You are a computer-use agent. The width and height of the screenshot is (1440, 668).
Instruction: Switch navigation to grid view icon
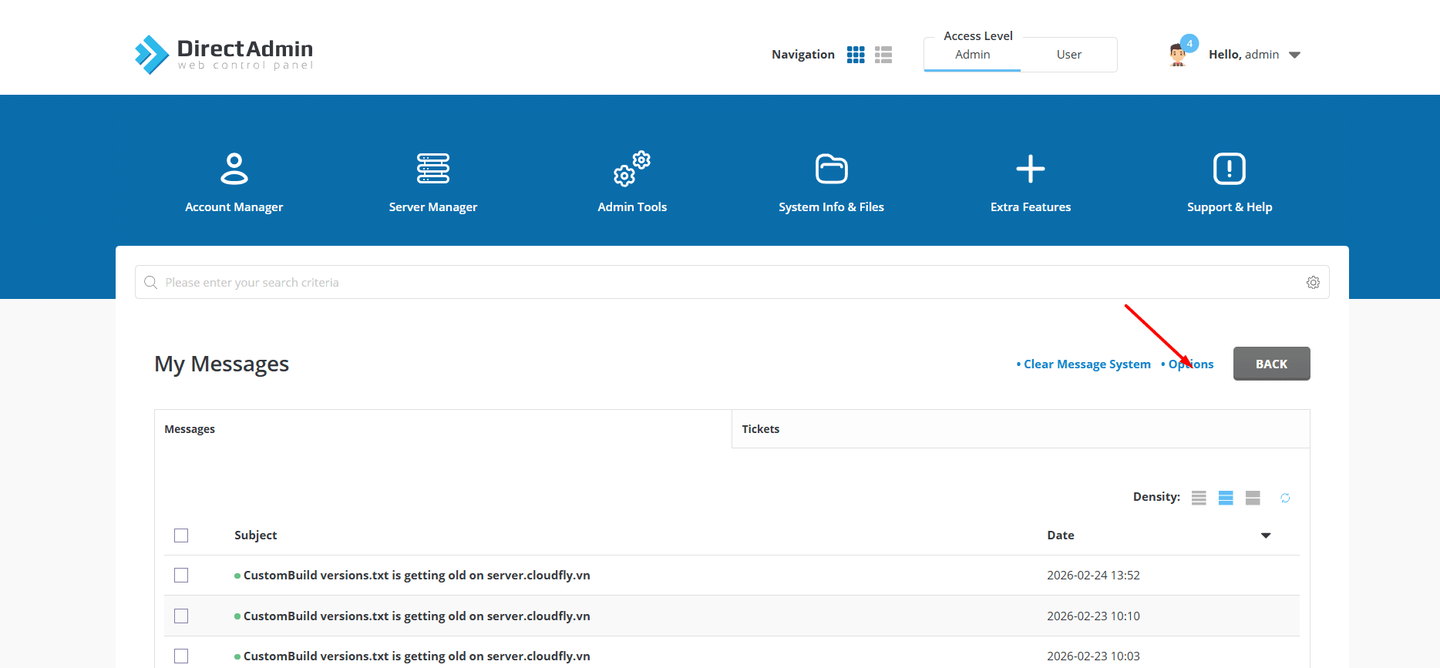click(x=856, y=55)
